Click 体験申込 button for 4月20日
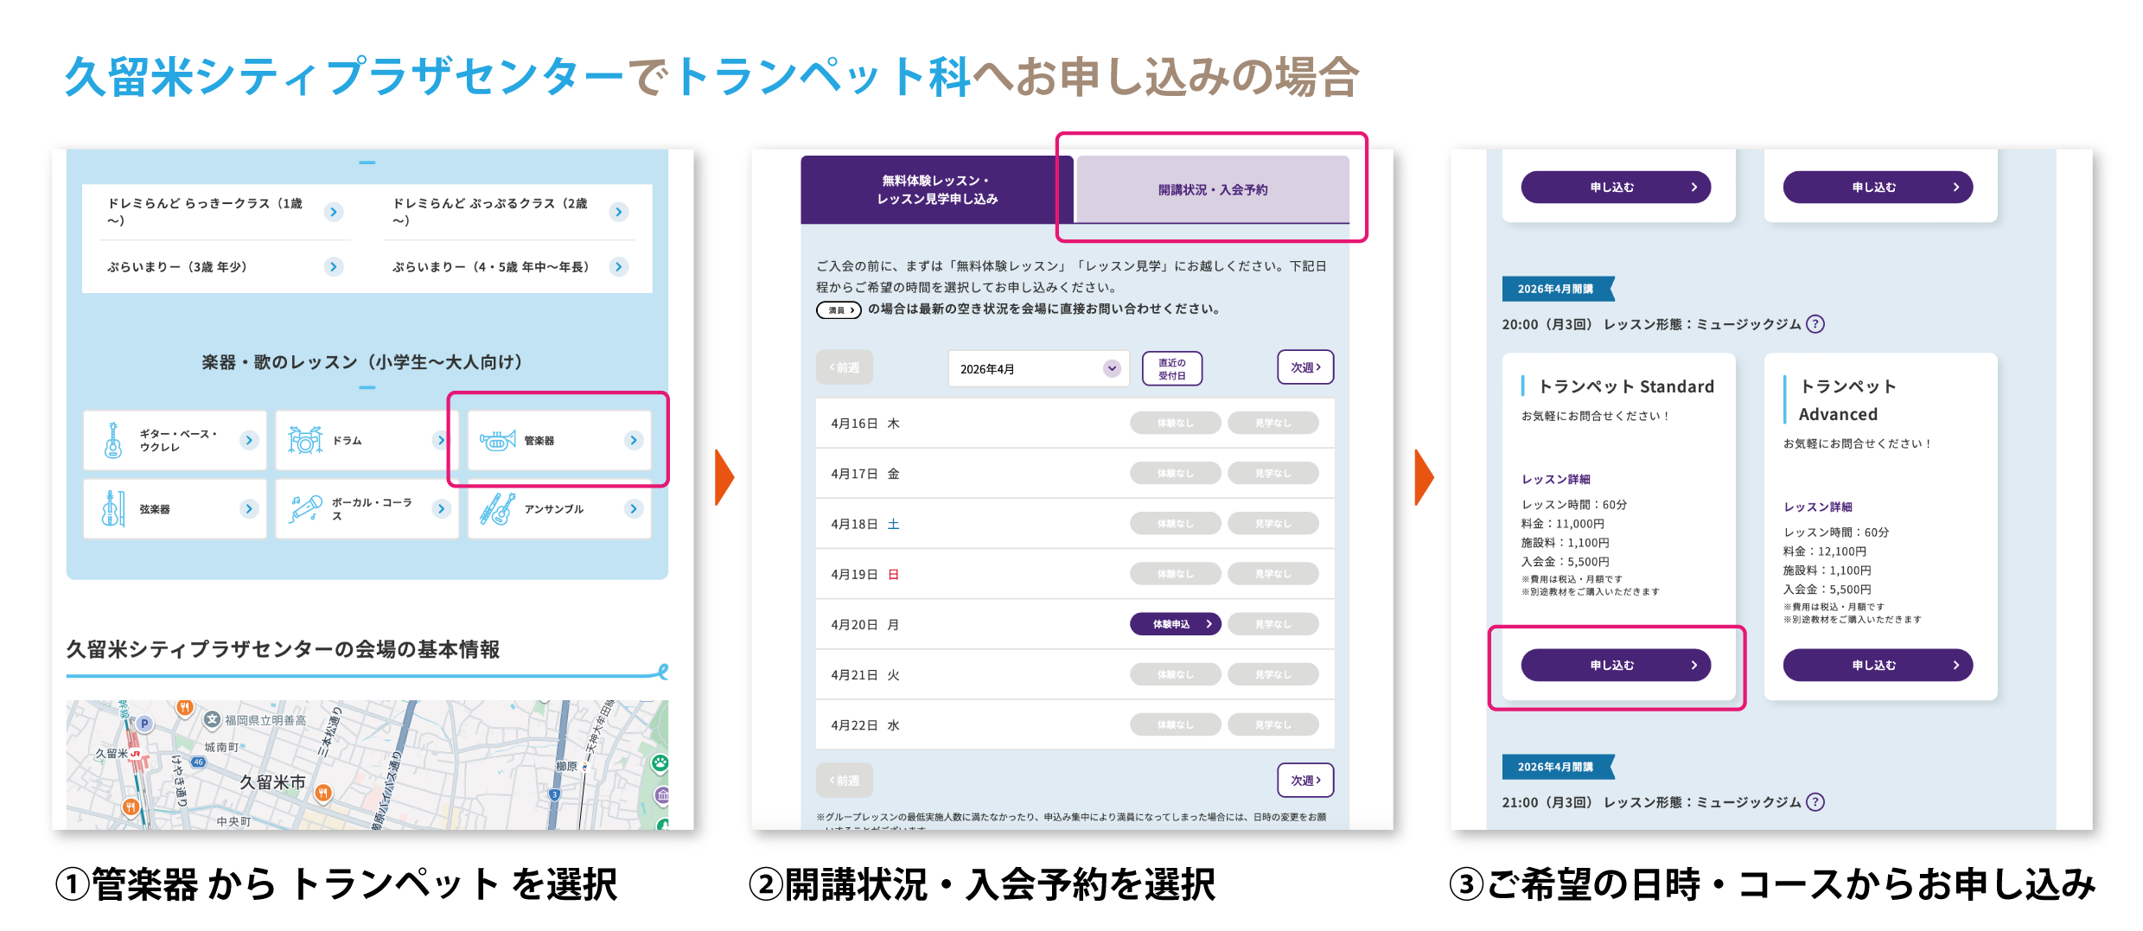 [1175, 624]
